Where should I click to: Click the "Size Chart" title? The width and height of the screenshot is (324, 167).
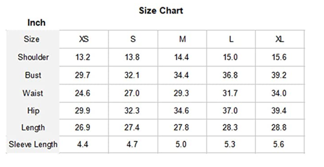161,11
